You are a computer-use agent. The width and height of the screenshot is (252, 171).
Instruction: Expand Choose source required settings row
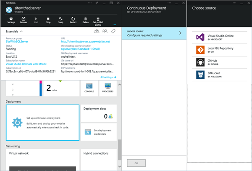click(154, 34)
